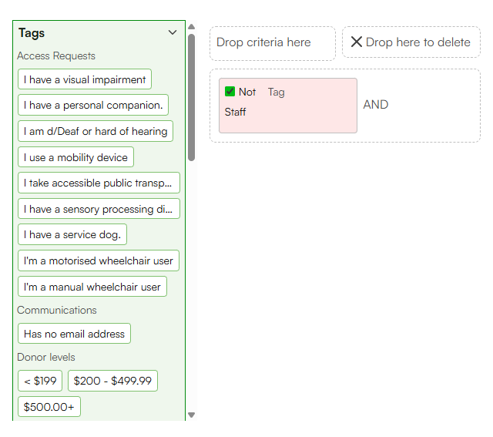Select 'I have a personal companion.' tag
The height and width of the screenshot is (437, 493).
(93, 105)
